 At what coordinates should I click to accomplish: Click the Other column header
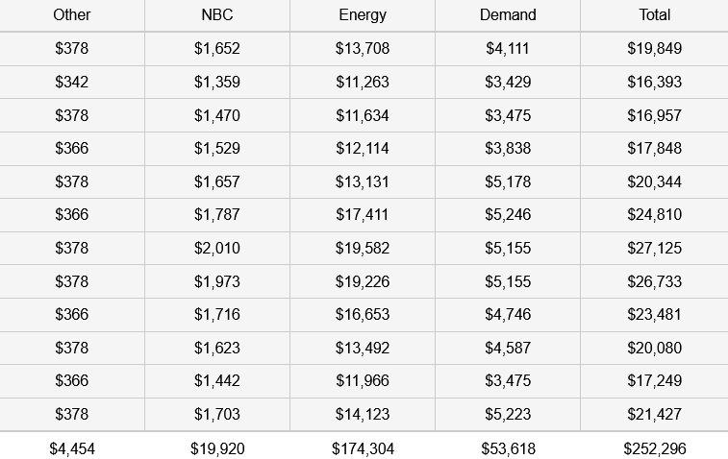tap(72, 14)
